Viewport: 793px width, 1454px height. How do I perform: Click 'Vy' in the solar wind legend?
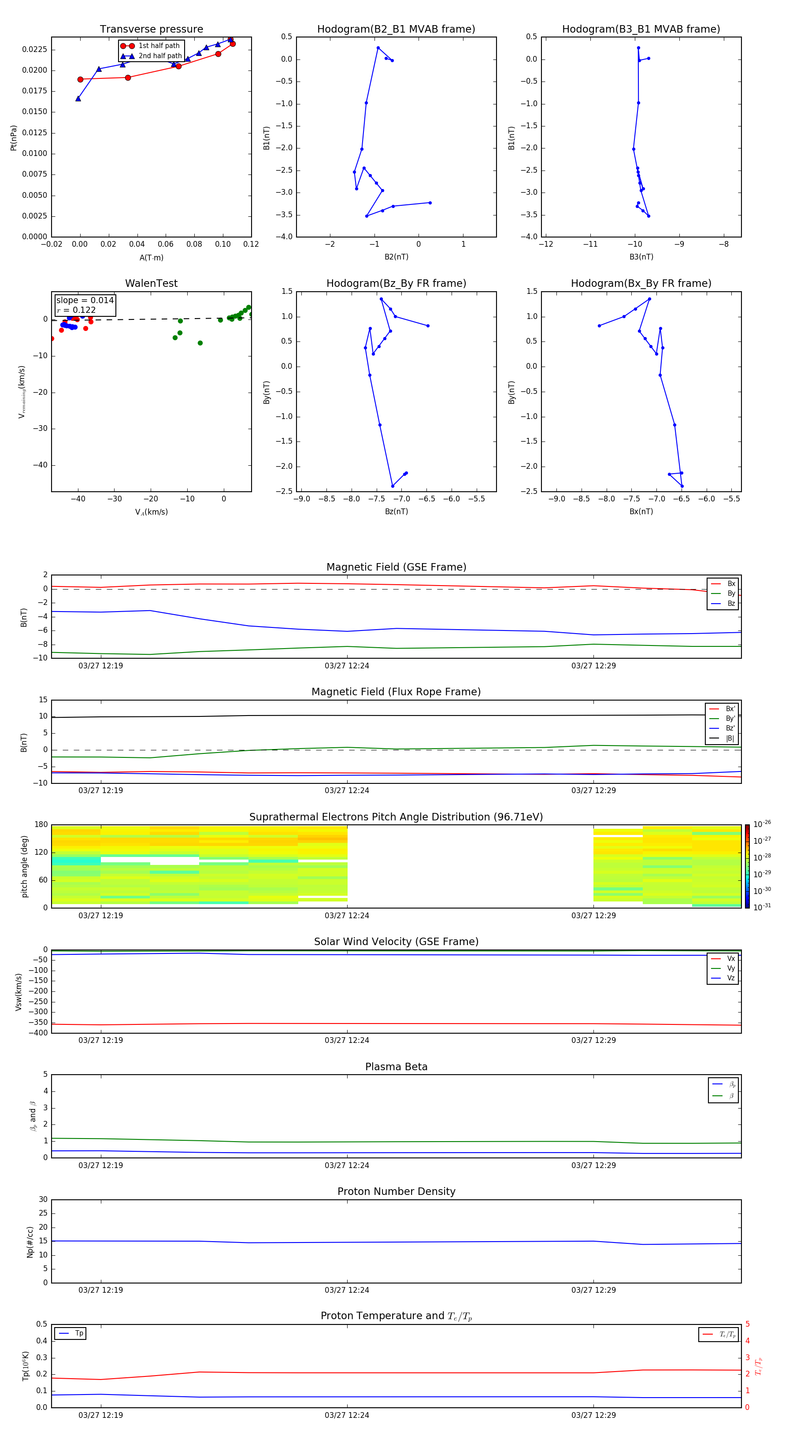[731, 968]
